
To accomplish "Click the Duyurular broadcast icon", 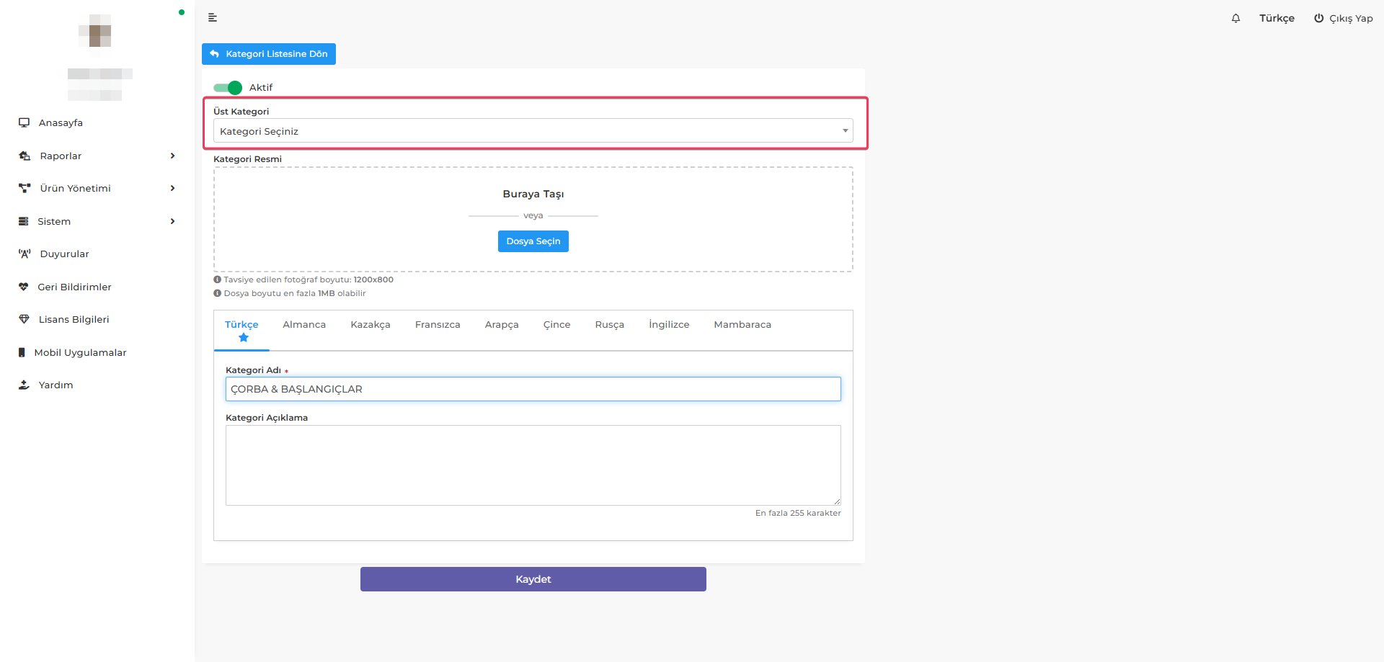I will (x=25, y=254).
